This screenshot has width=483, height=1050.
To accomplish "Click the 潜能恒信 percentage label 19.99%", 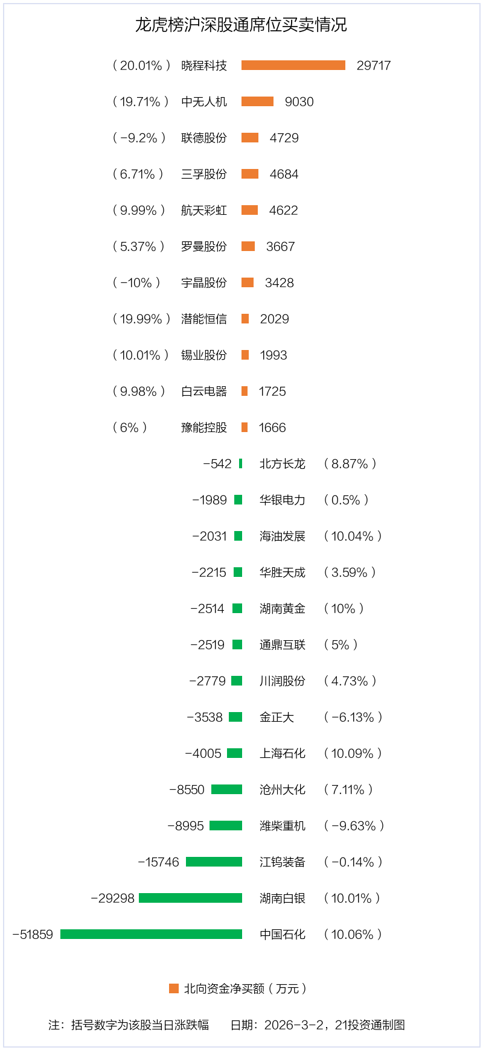I will (x=141, y=319).
